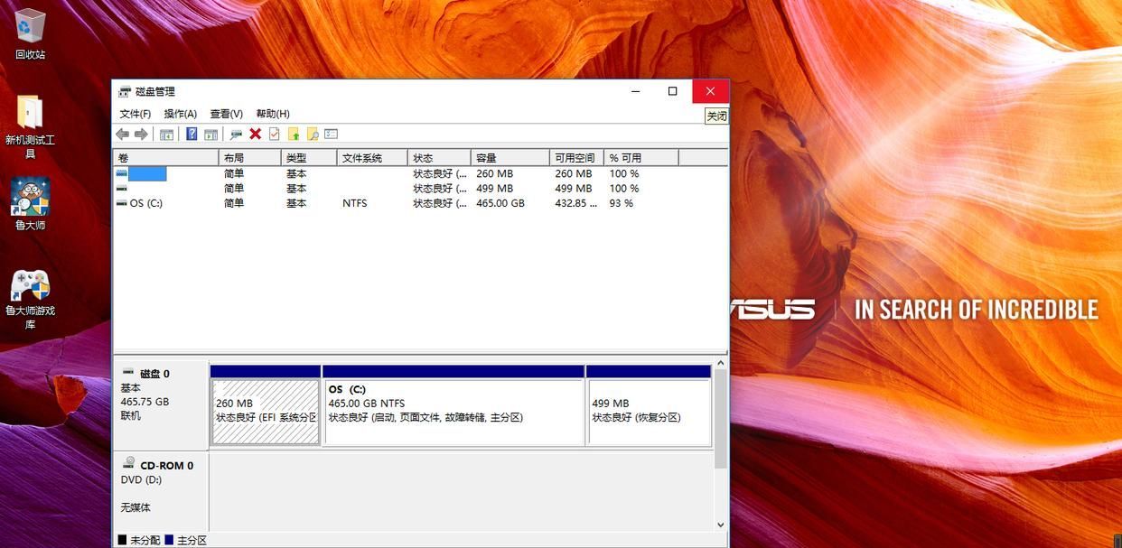
Task: Toggle the console tree pane toolbar icon
Action: click(x=166, y=134)
